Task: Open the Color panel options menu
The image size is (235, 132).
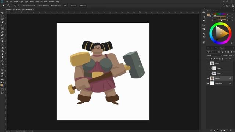Action: (234, 11)
